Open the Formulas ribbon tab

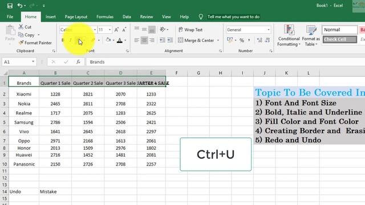(105, 17)
